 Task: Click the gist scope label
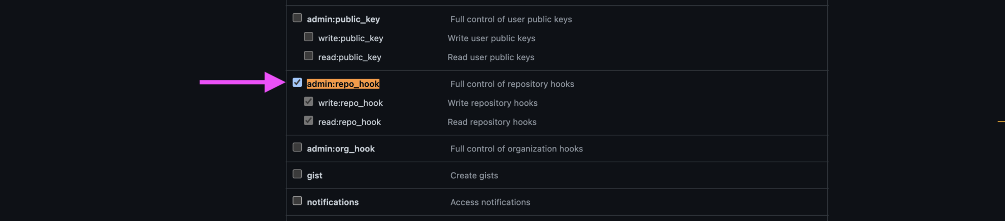[315, 175]
